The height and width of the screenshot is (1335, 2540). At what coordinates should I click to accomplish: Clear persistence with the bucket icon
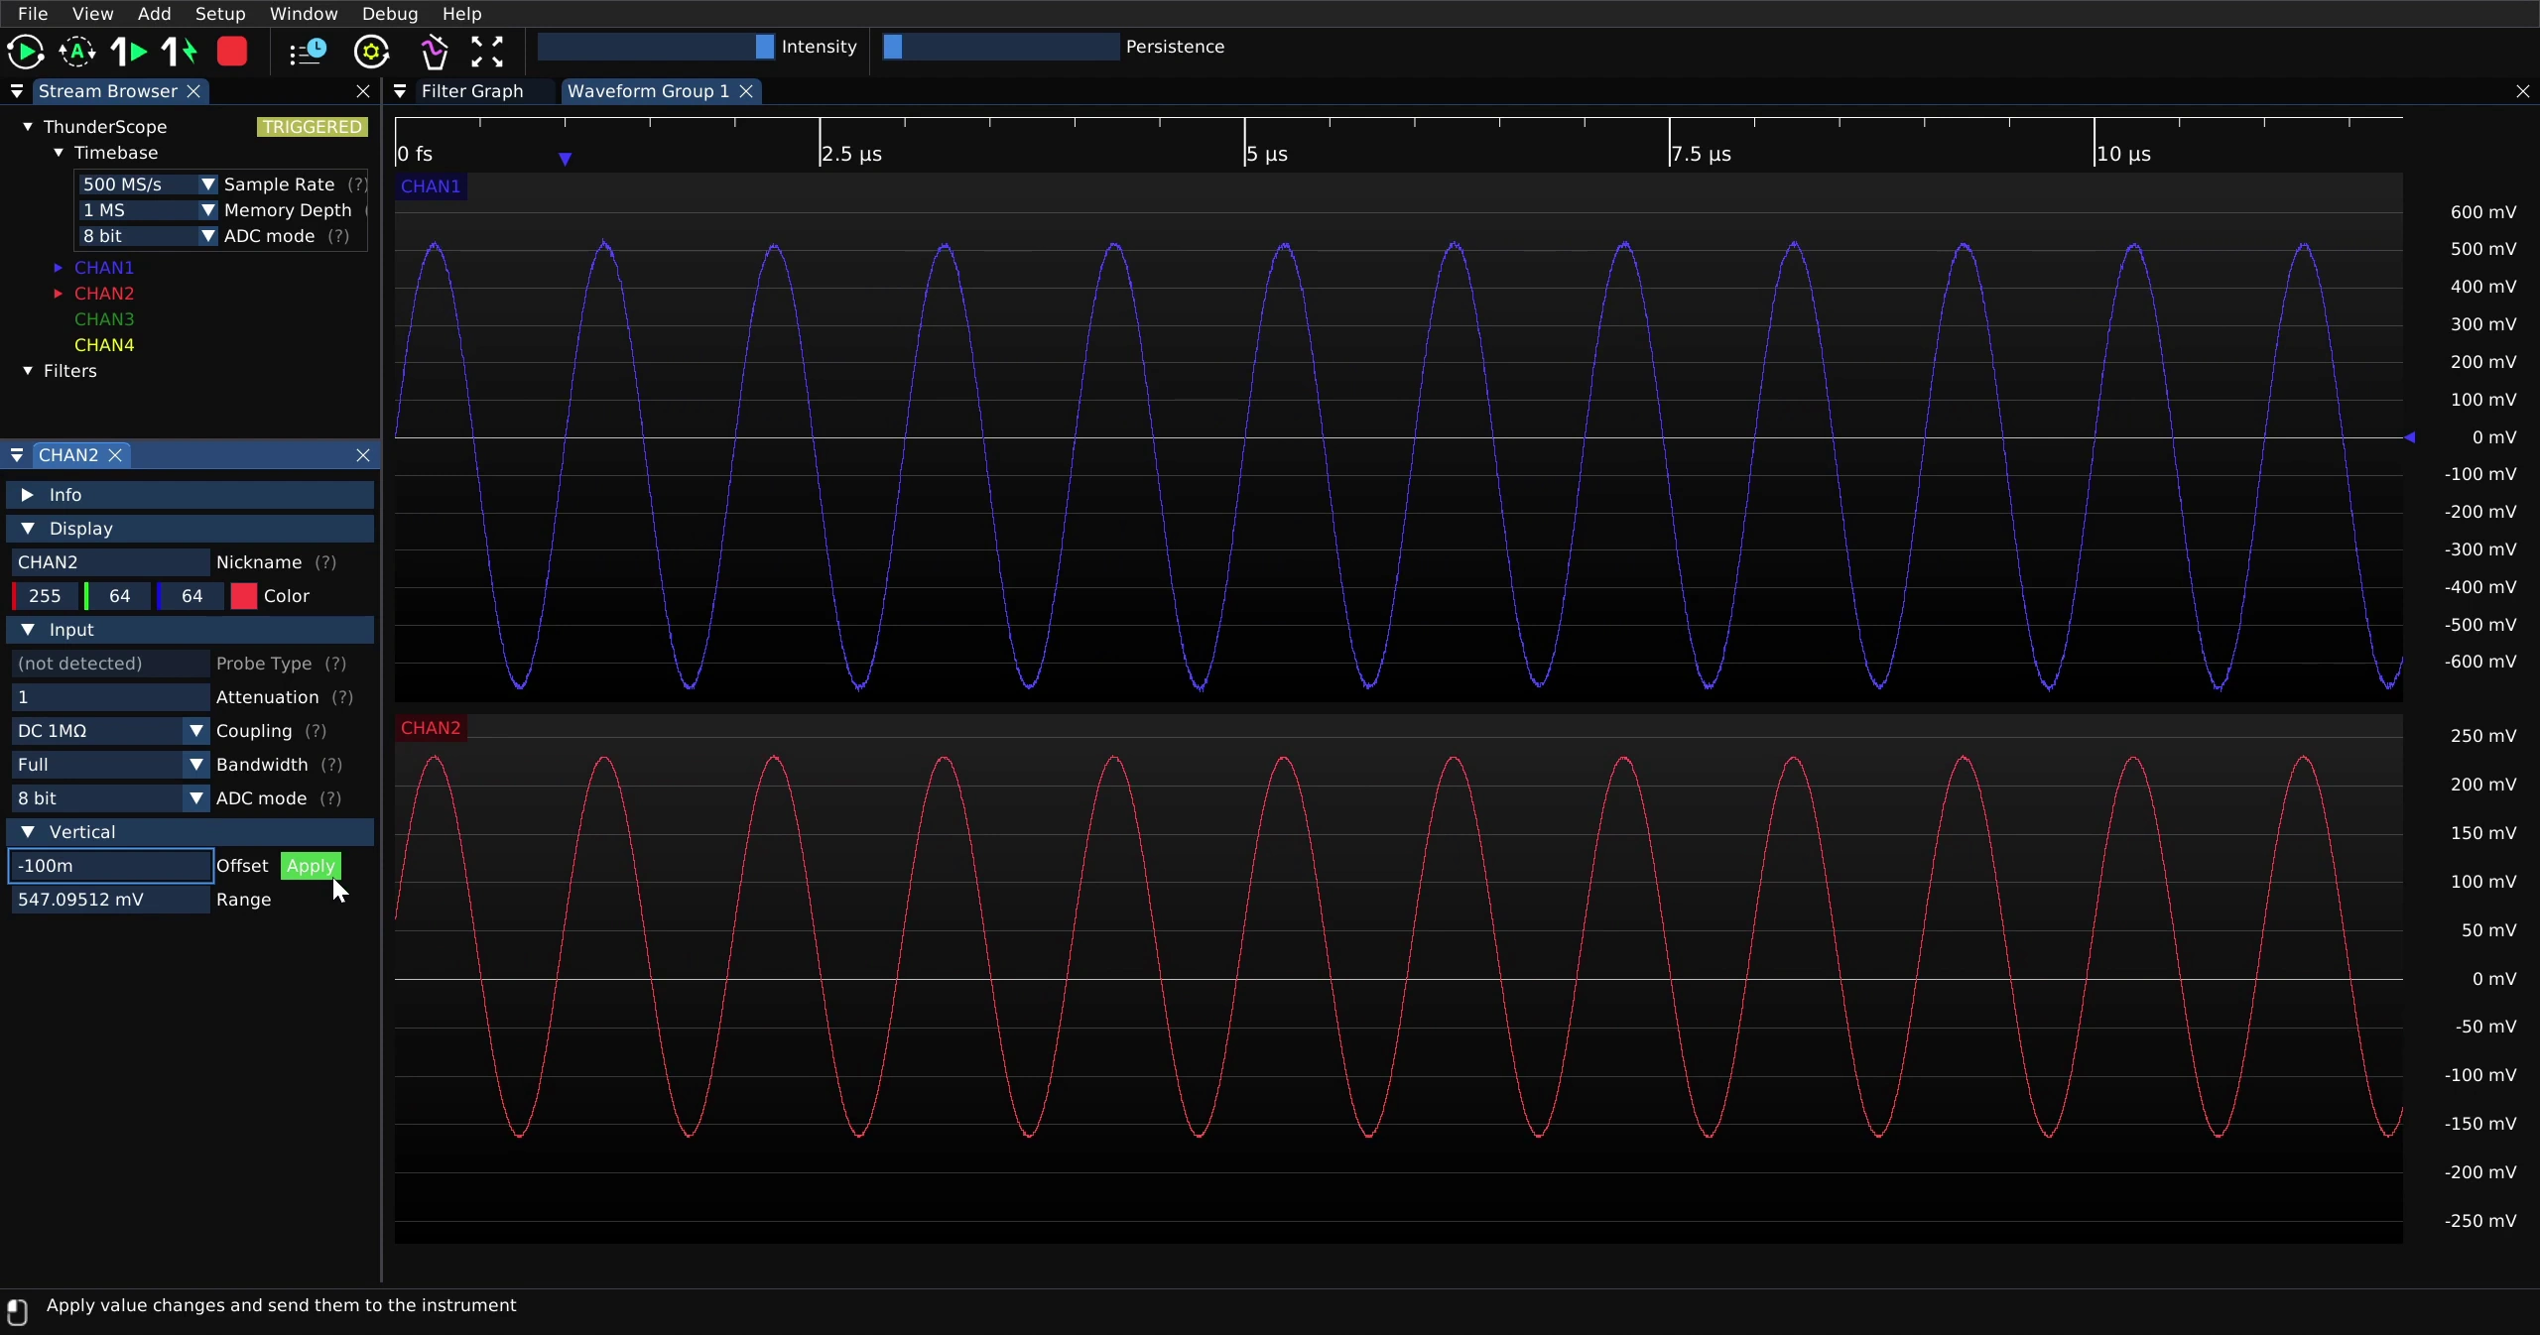(x=434, y=52)
